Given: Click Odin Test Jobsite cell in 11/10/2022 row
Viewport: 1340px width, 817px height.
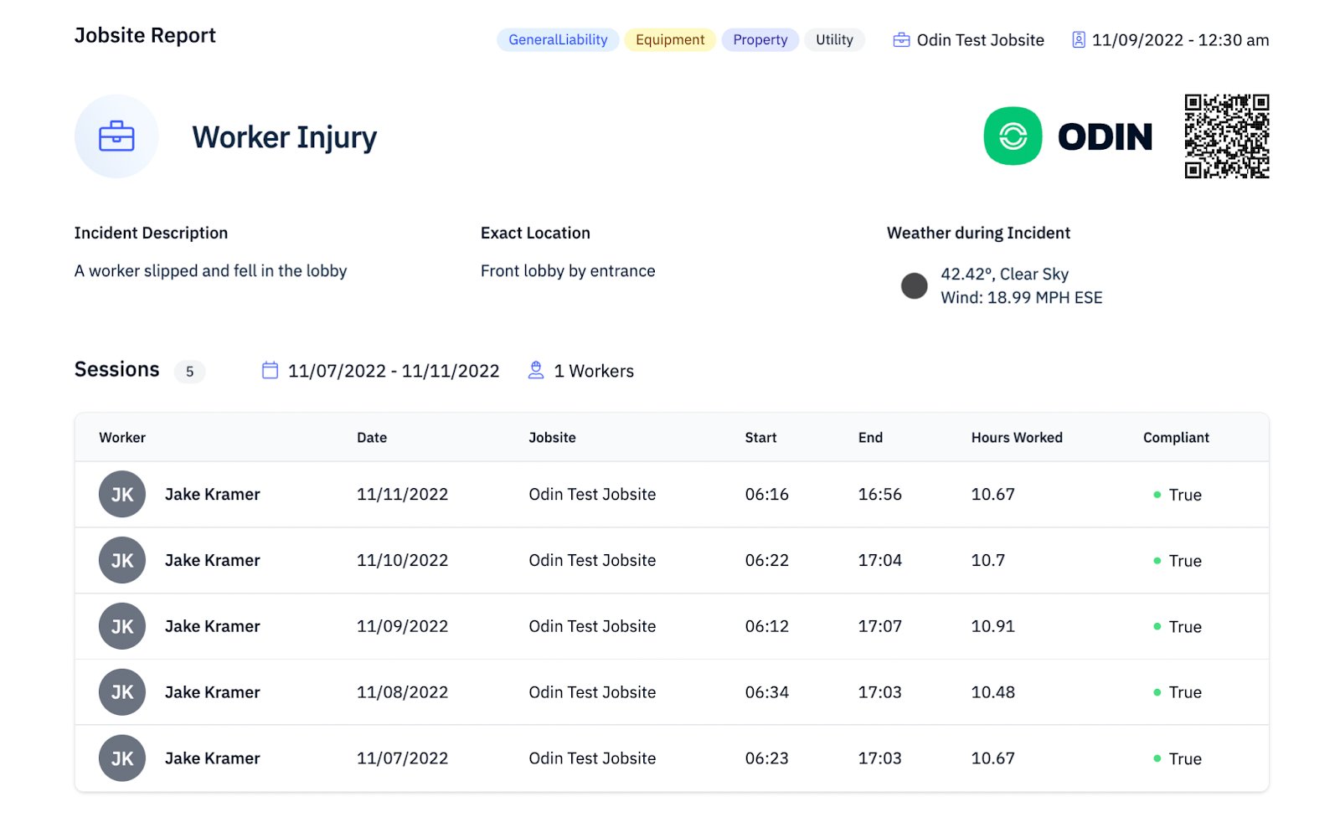Looking at the screenshot, I should pos(592,560).
